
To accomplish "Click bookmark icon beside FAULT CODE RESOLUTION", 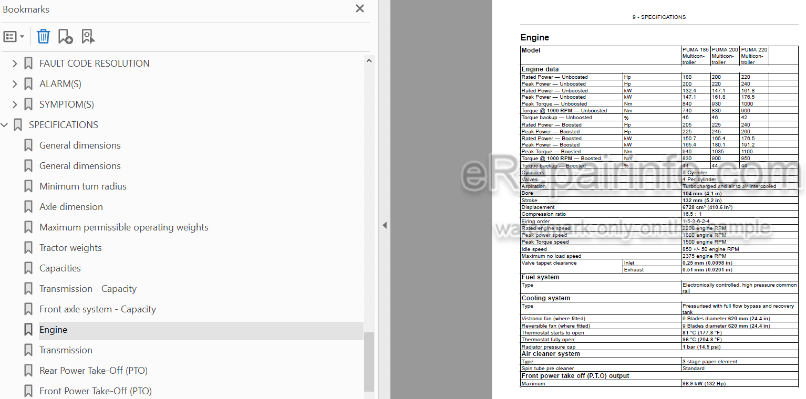I will click(28, 64).
